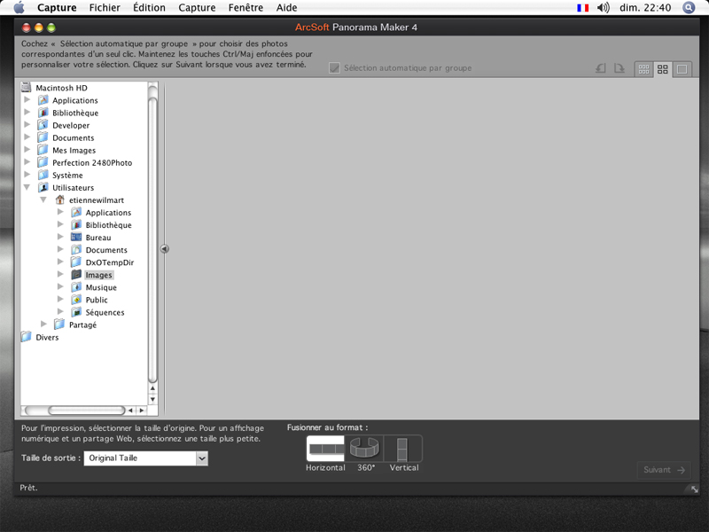
Task: Click the etiennewilmart home folder icon
Action: pyautogui.click(x=59, y=199)
